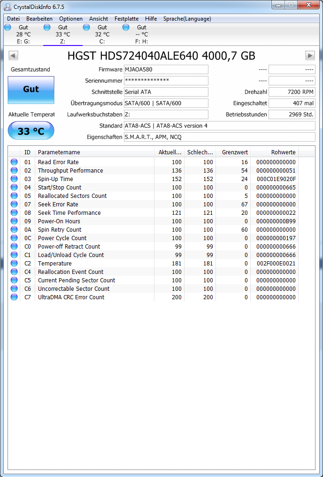Click raw value 000000000197
323x477 pixels.
point(276,238)
